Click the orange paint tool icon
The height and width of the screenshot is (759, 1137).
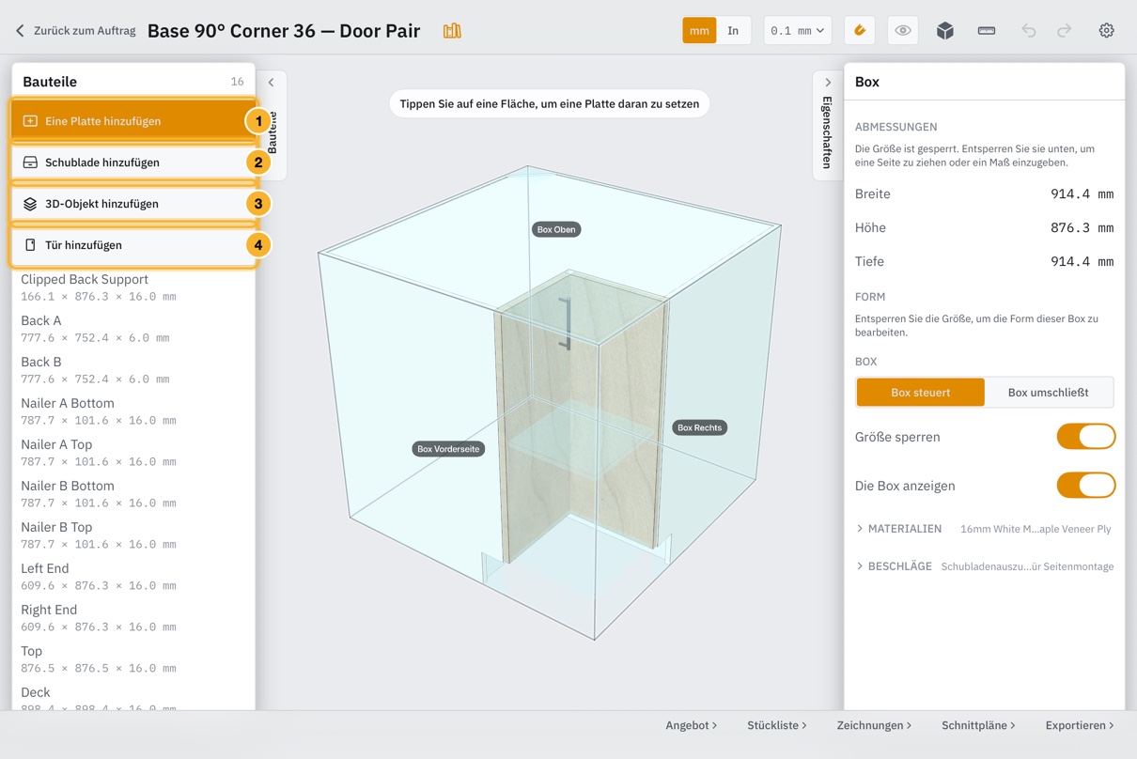pos(860,31)
